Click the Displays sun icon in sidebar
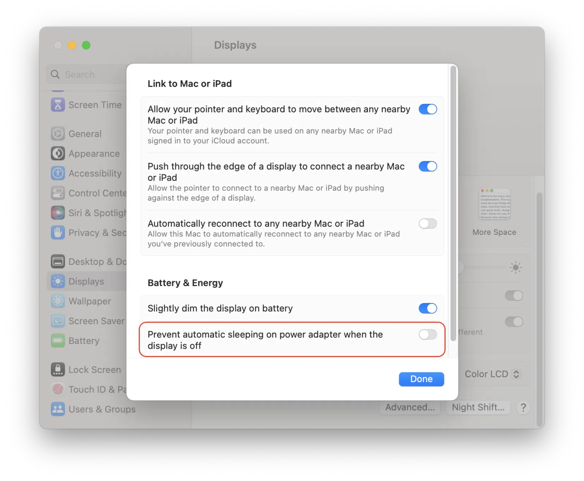This screenshot has height=481, width=584. tap(58, 281)
